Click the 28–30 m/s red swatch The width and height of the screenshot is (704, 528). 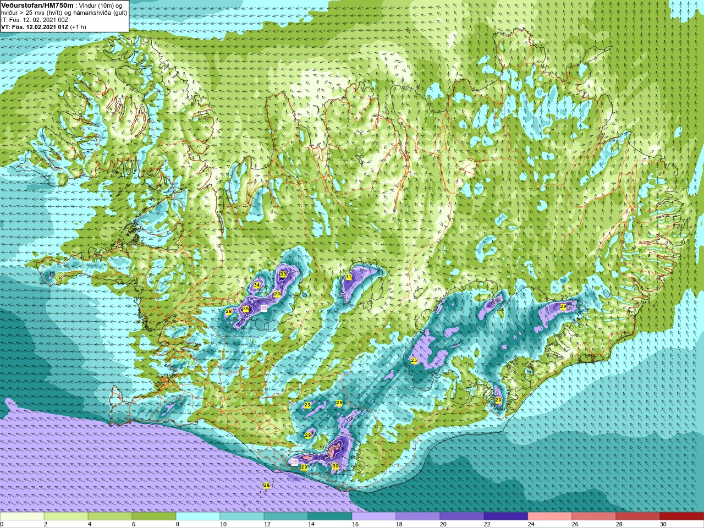(x=638, y=516)
